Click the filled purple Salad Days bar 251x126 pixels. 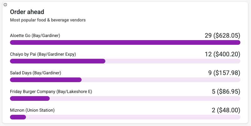(46, 80)
